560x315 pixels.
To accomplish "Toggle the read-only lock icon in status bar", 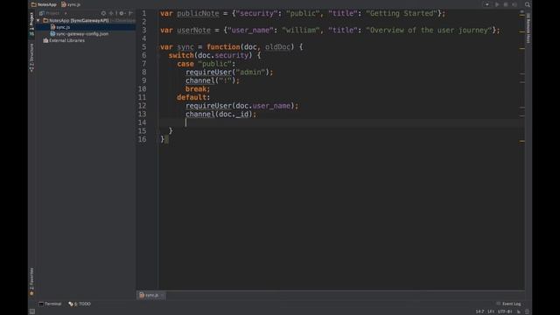I will pos(519,311).
